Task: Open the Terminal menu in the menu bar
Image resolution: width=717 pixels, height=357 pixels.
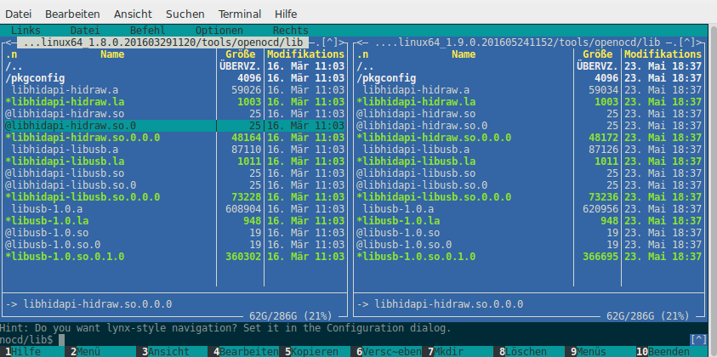Action: [x=239, y=14]
